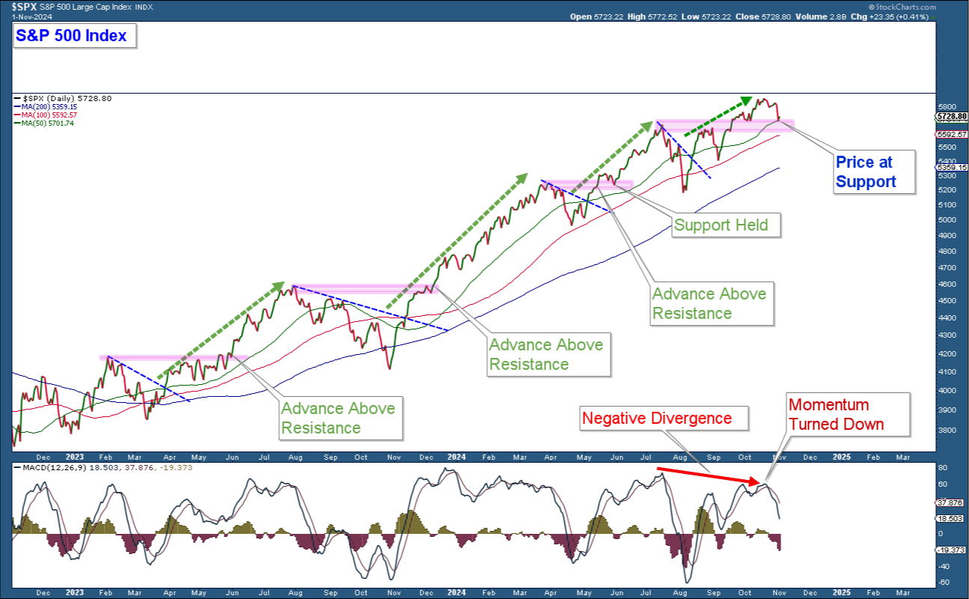This screenshot has width=969, height=599.
Task: Click the S&P 500 Index title box
Action: [75, 35]
